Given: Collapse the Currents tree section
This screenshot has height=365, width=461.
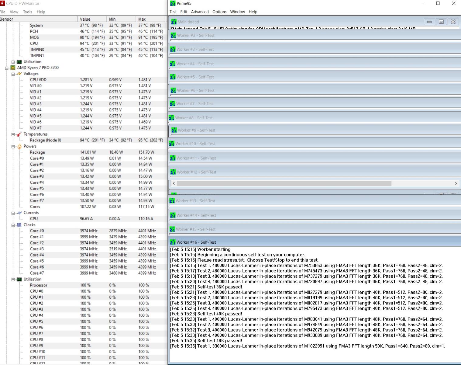Looking at the screenshot, I should [x=13, y=213].
